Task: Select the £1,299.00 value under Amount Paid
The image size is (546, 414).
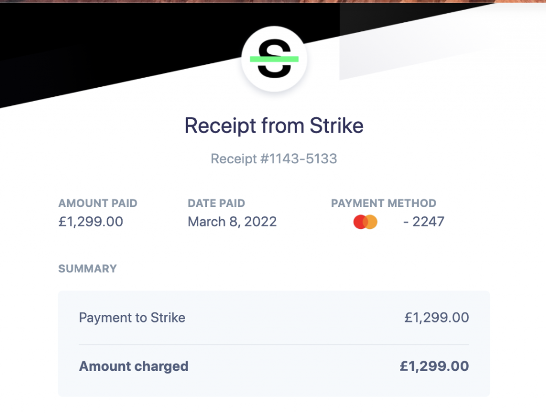Action: [x=91, y=222]
